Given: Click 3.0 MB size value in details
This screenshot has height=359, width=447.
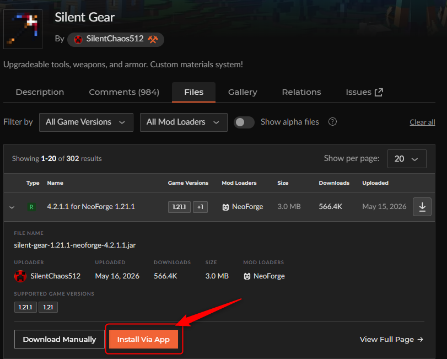Looking at the screenshot, I should [x=217, y=276].
